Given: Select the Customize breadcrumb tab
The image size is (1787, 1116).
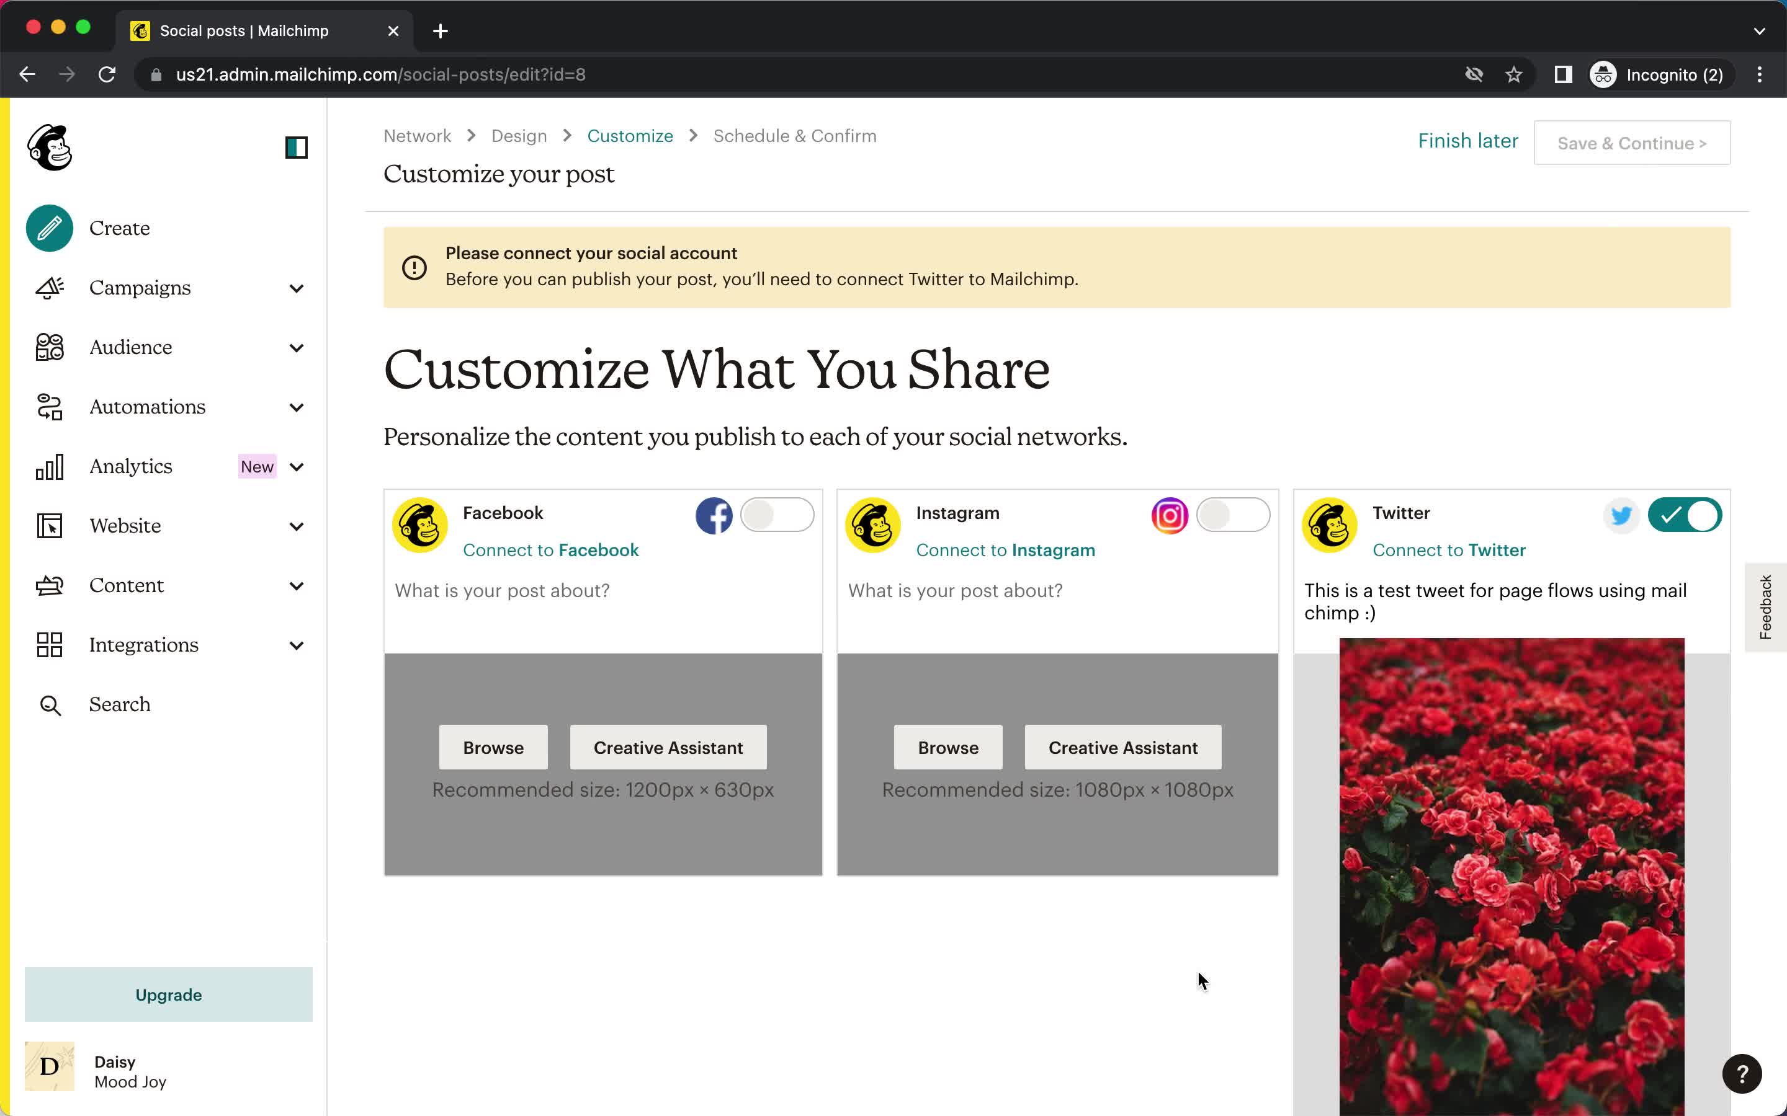Looking at the screenshot, I should (x=629, y=135).
